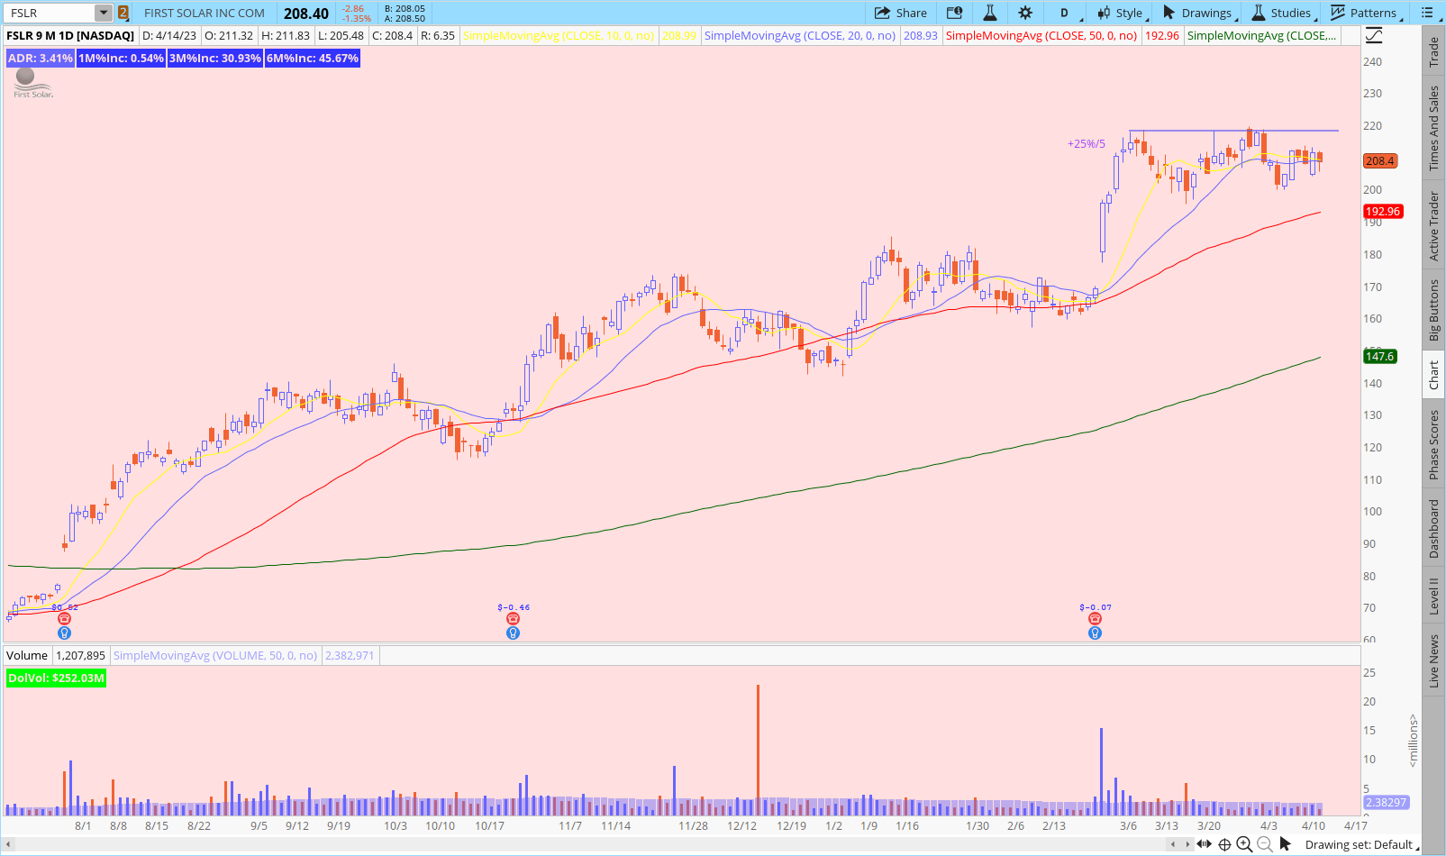
Task: Click the lightbulb event icon near 2/13
Action: click(1095, 633)
